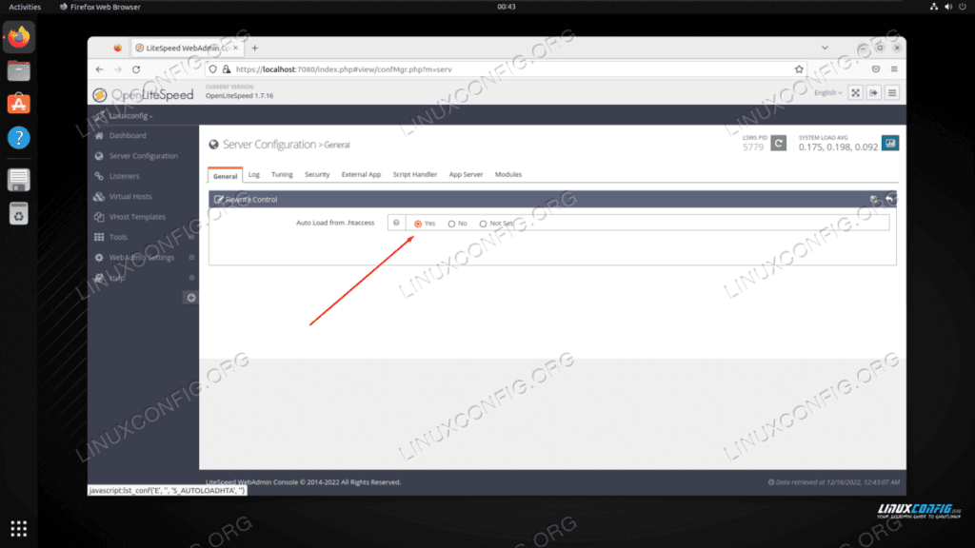Image resolution: width=975 pixels, height=548 pixels.
Task: Open Listeners from the sidebar
Action: (124, 176)
